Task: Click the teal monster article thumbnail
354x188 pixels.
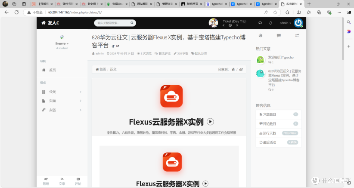Action: 260,73
